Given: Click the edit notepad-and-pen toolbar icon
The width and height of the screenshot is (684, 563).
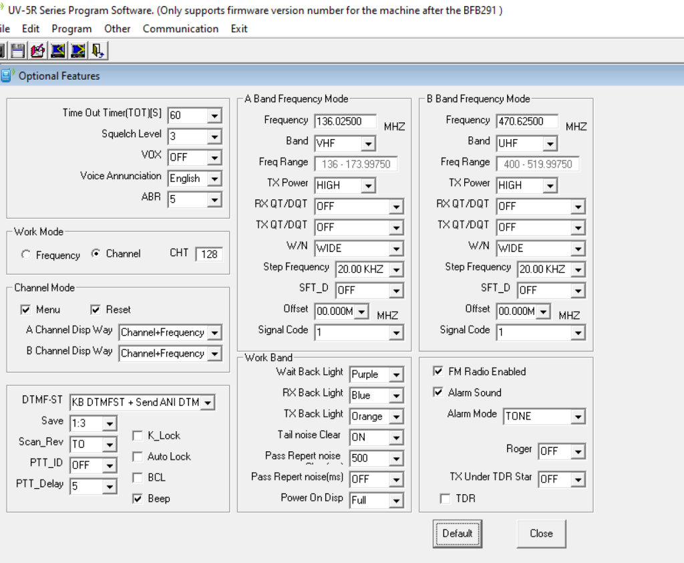Looking at the screenshot, I should click(x=37, y=51).
